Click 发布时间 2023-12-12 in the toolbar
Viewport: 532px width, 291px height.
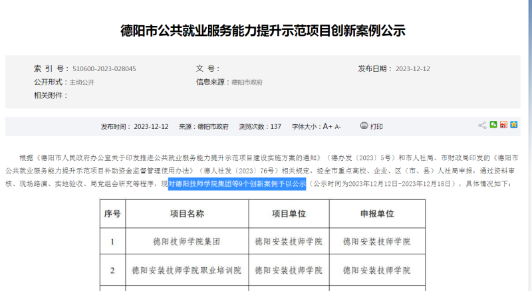point(135,127)
